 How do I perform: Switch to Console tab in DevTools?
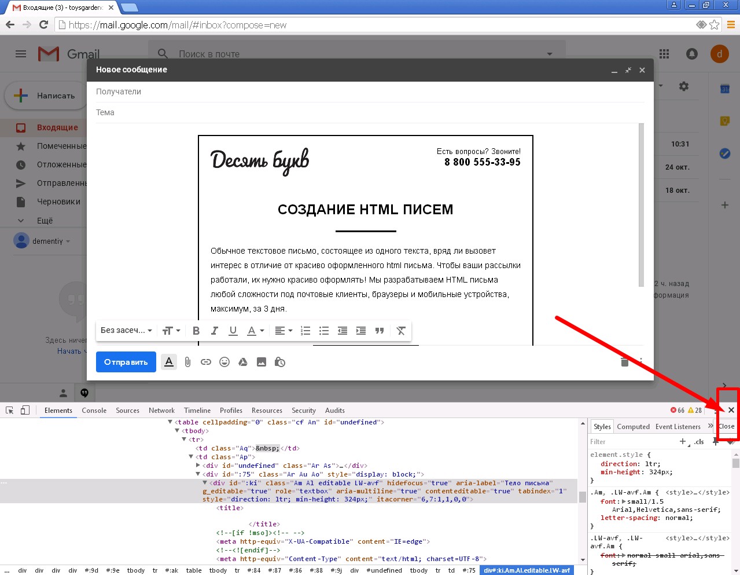click(x=94, y=411)
